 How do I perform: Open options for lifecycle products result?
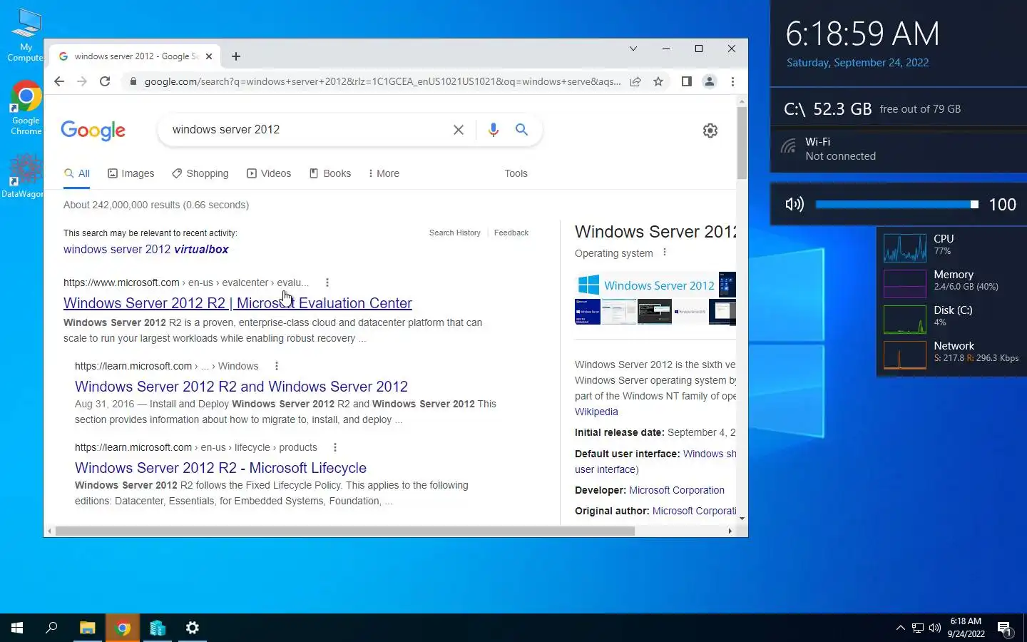click(x=335, y=447)
